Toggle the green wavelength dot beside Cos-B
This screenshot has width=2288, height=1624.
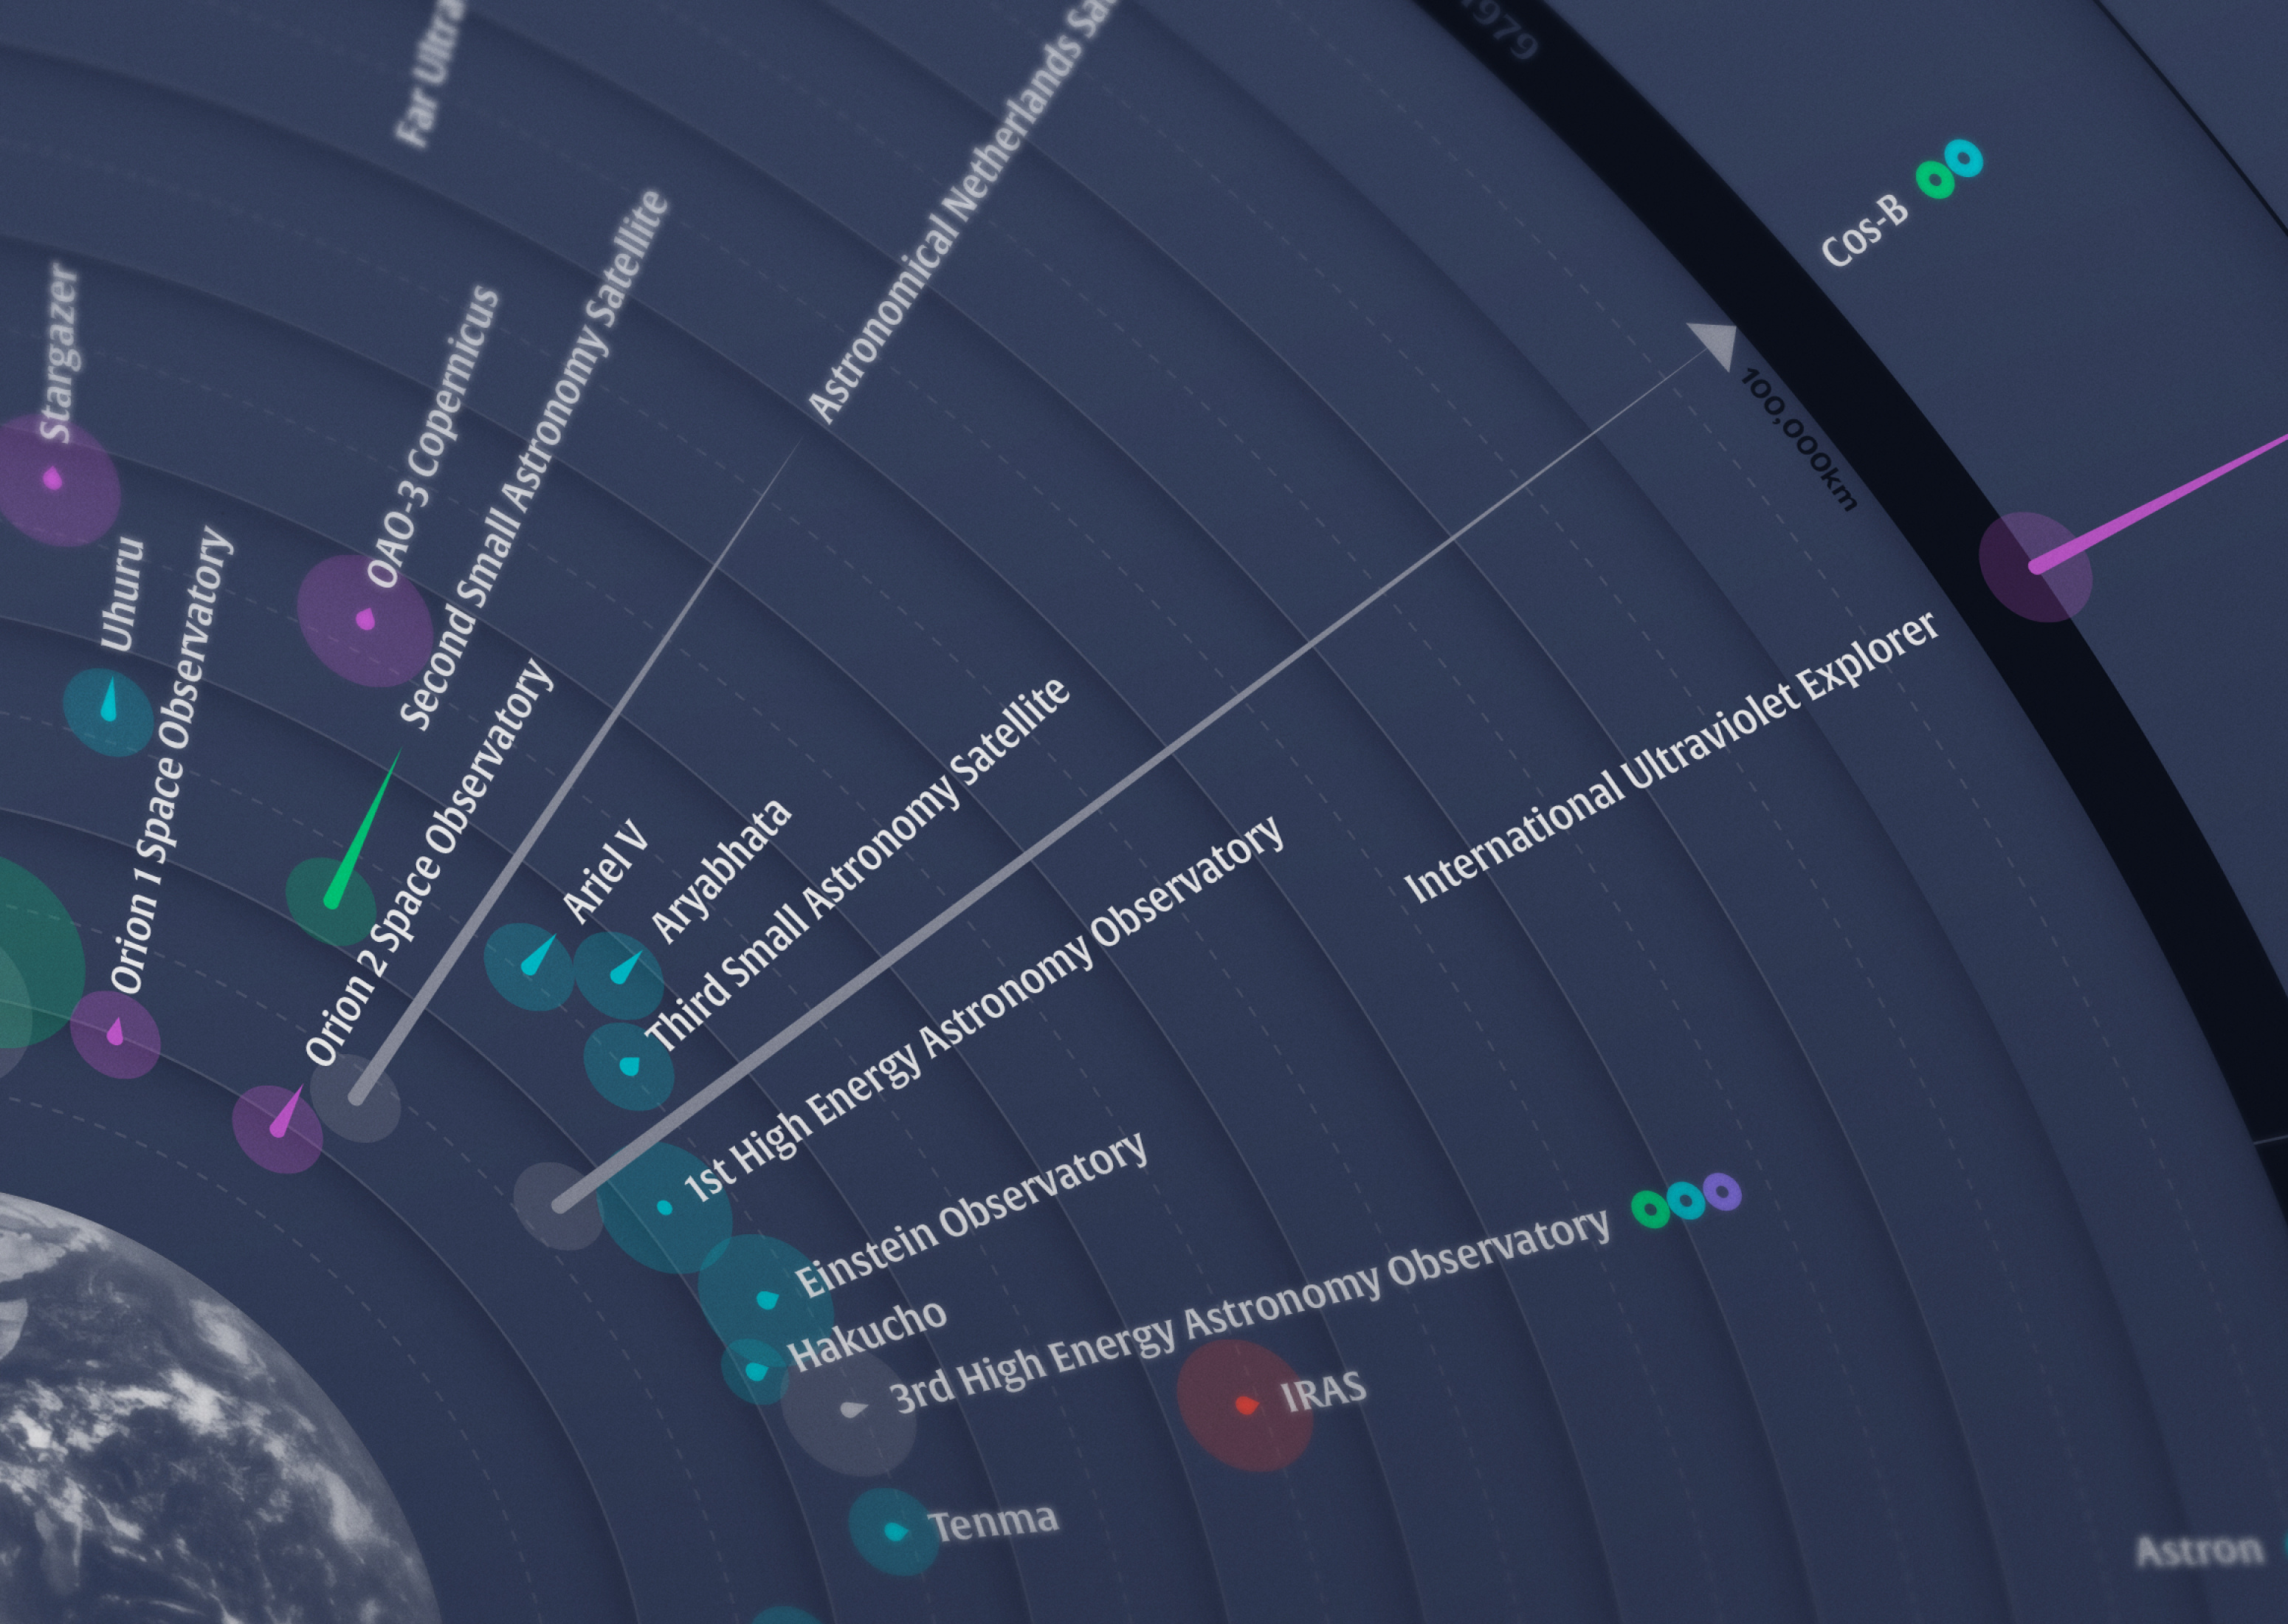pos(1935,181)
